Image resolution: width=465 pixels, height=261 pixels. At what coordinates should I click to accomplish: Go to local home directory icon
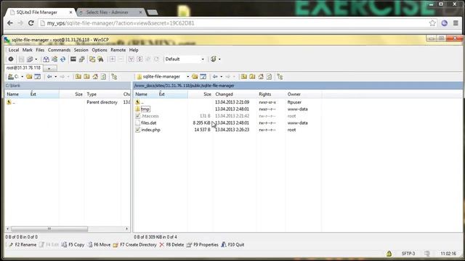coord(95,77)
